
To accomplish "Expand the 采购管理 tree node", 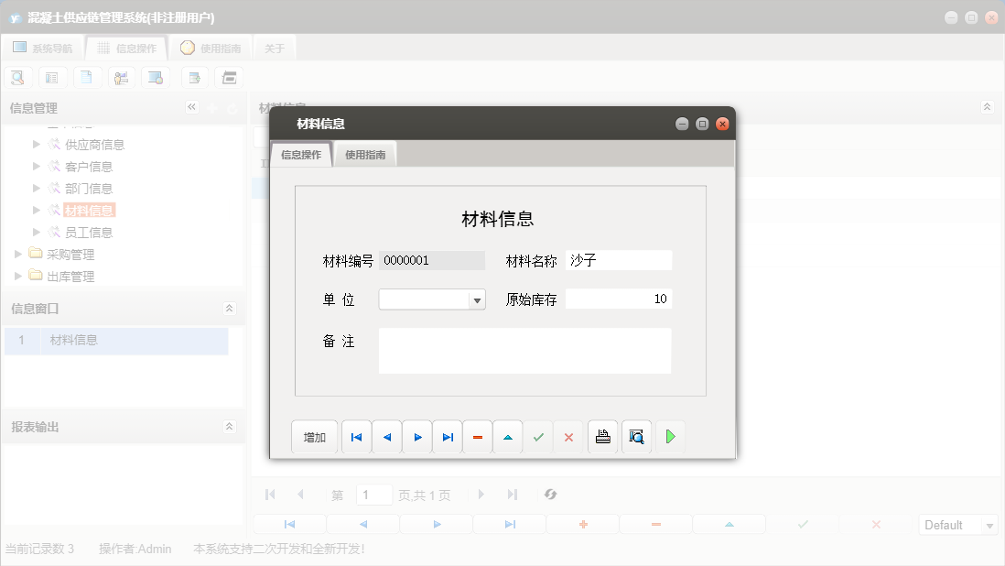I will (x=17, y=254).
